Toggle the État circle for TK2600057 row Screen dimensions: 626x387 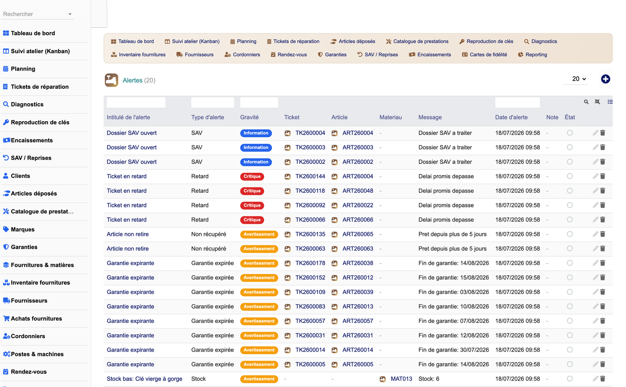coord(570,321)
